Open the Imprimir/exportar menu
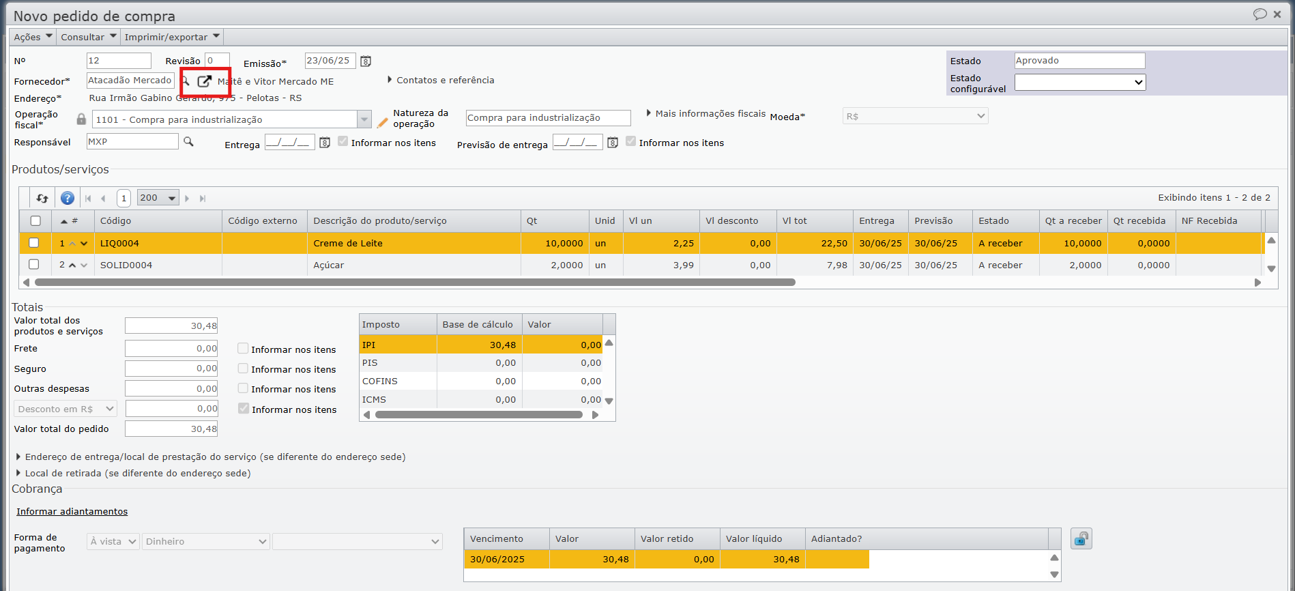 click(x=172, y=37)
